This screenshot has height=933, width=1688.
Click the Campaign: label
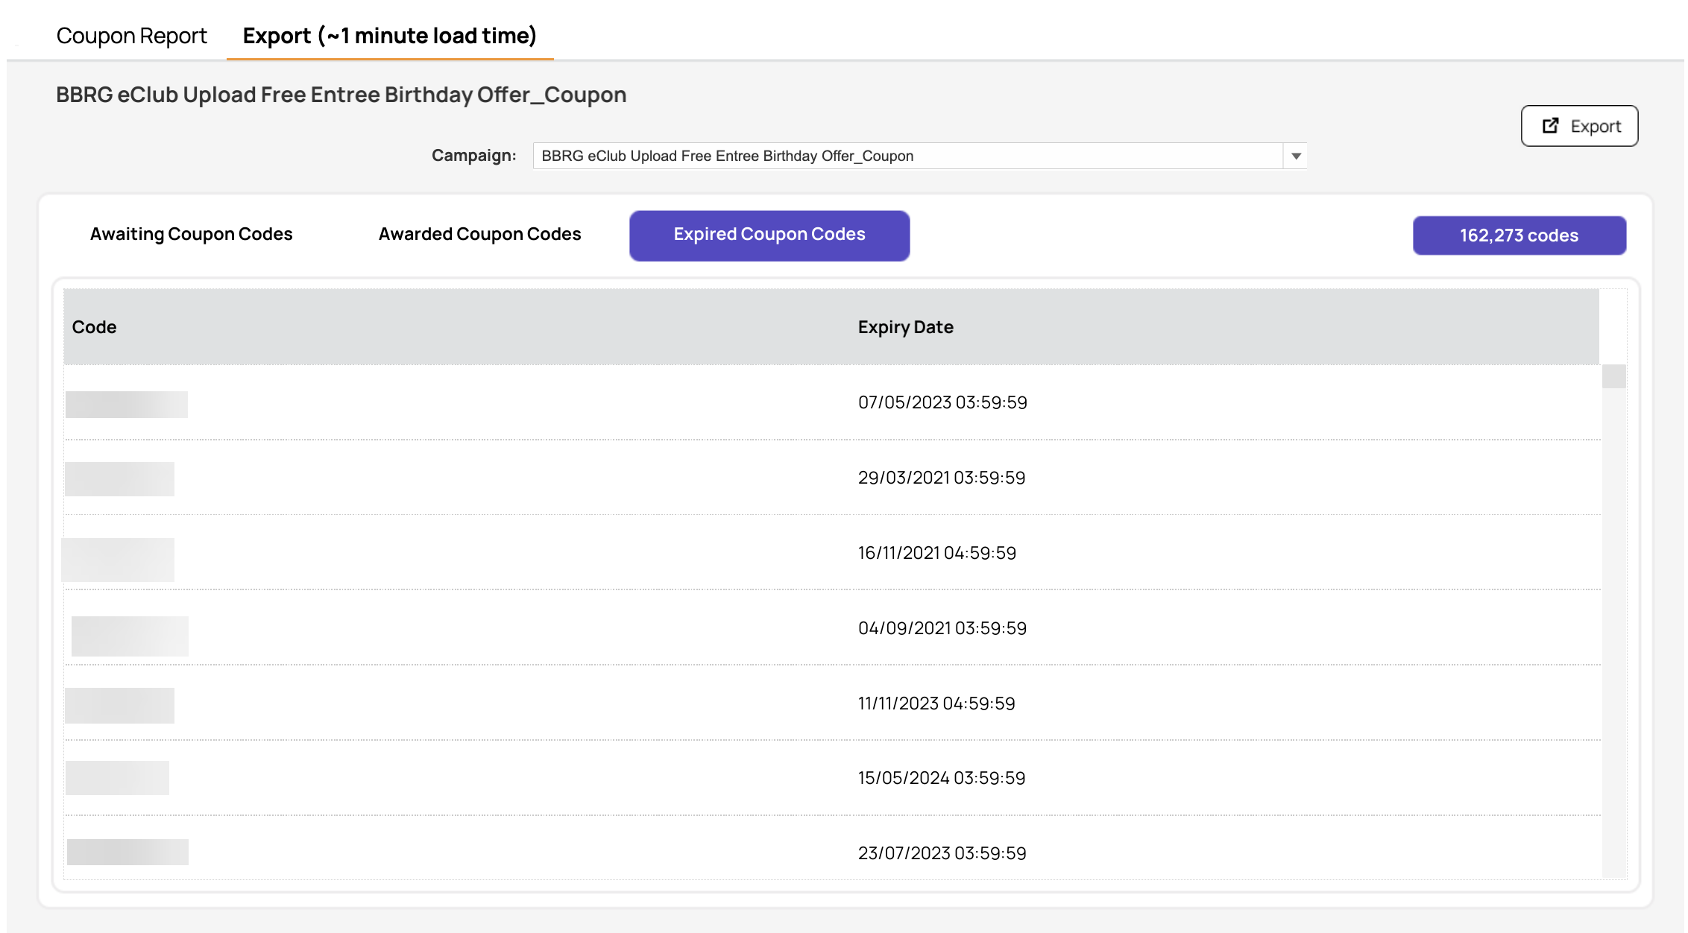[x=474, y=156]
